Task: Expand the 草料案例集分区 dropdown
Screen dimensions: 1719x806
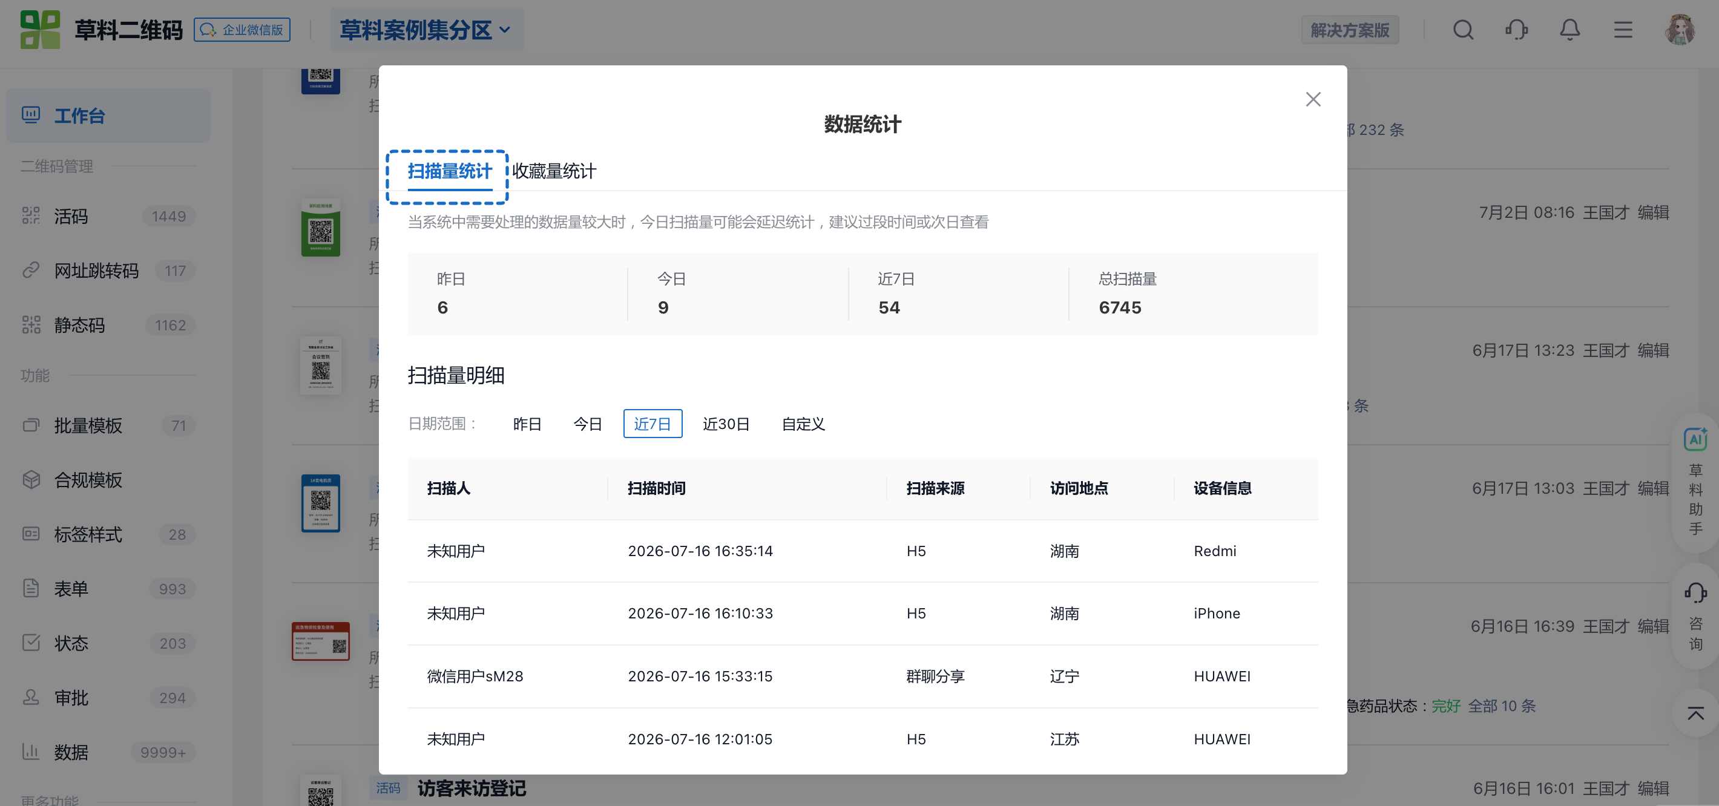Action: 426,30
